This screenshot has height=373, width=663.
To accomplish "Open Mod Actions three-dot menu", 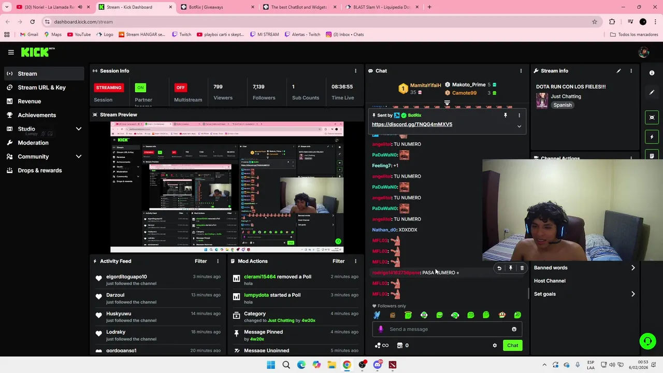I will pos(355,261).
